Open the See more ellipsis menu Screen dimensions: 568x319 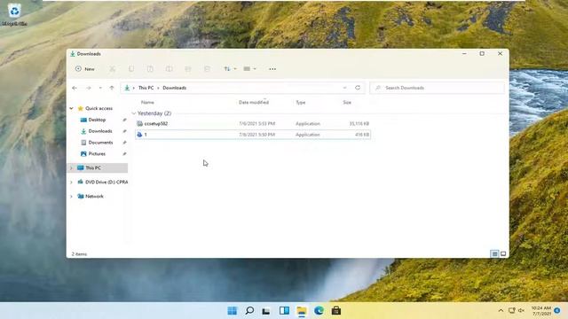(x=272, y=69)
